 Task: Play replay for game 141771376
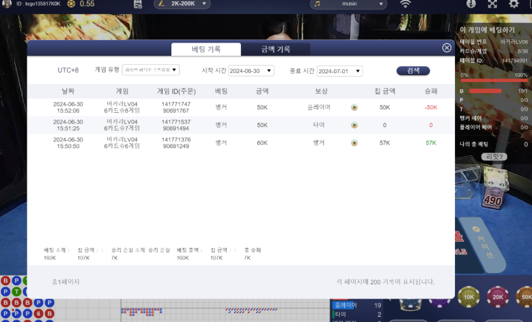click(x=354, y=143)
